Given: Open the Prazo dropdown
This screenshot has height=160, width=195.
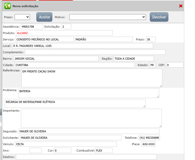Looking at the screenshot, I should tap(22, 17).
